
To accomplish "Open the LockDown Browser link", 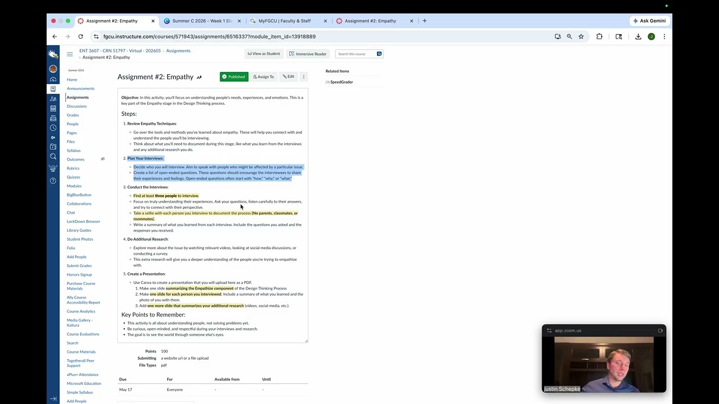I will click(x=83, y=222).
